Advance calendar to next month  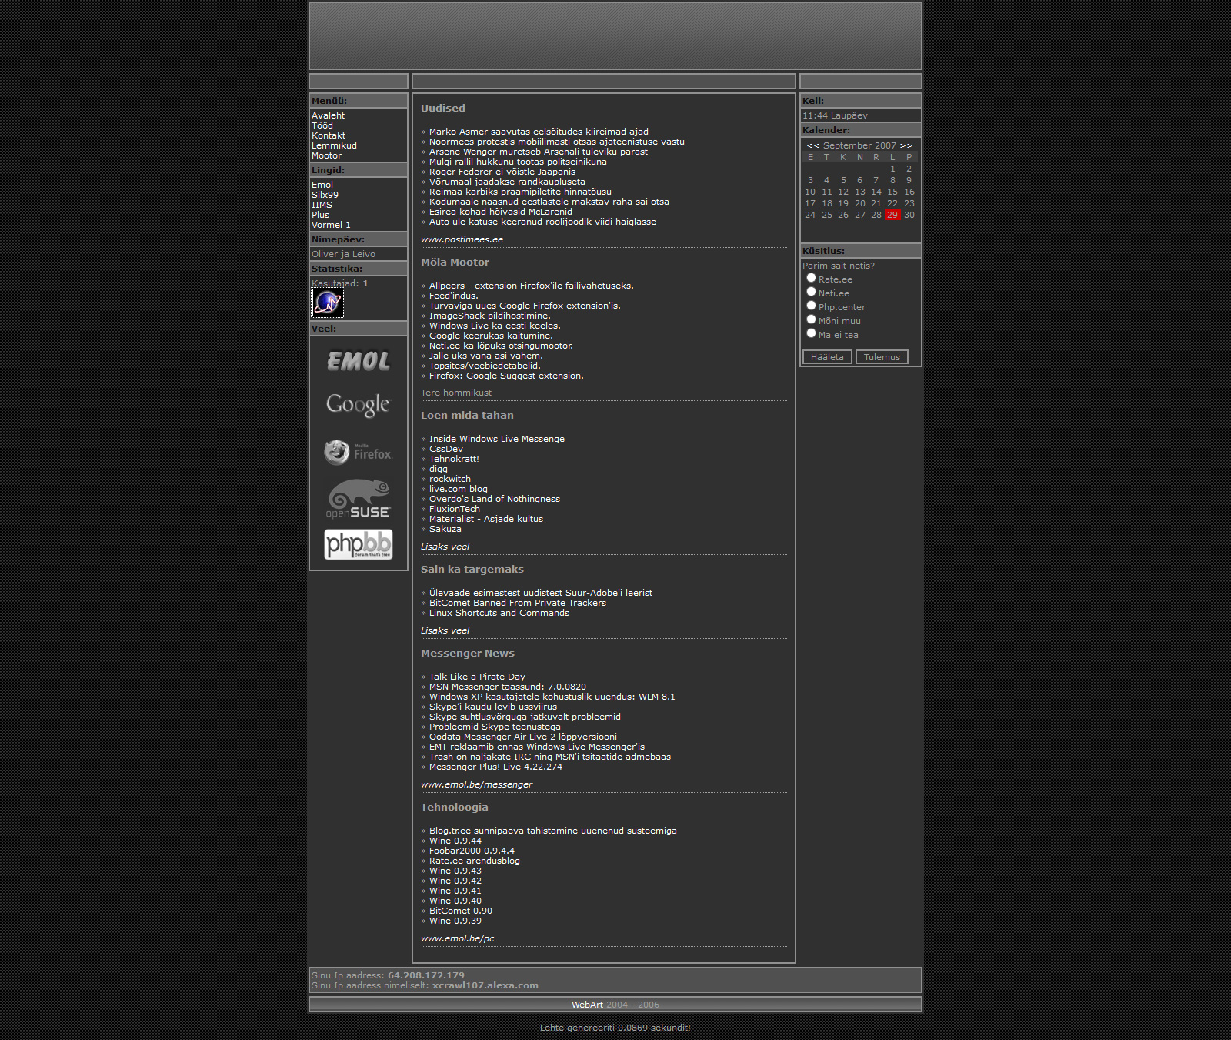coord(906,145)
